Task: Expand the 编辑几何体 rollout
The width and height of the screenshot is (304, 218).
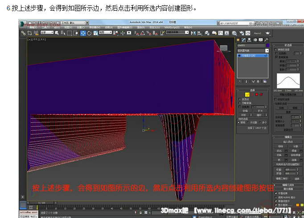Action: (x=288, y=185)
